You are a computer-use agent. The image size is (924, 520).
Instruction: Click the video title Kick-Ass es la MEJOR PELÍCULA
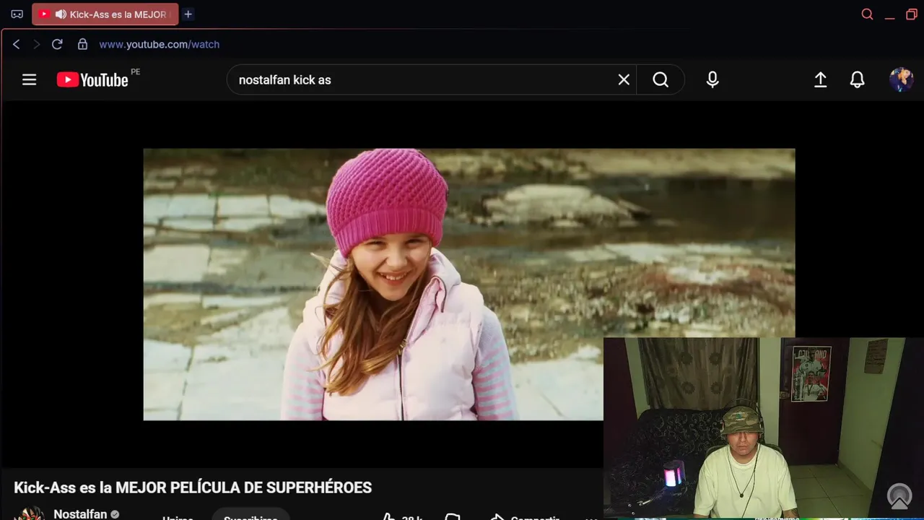[x=193, y=487]
